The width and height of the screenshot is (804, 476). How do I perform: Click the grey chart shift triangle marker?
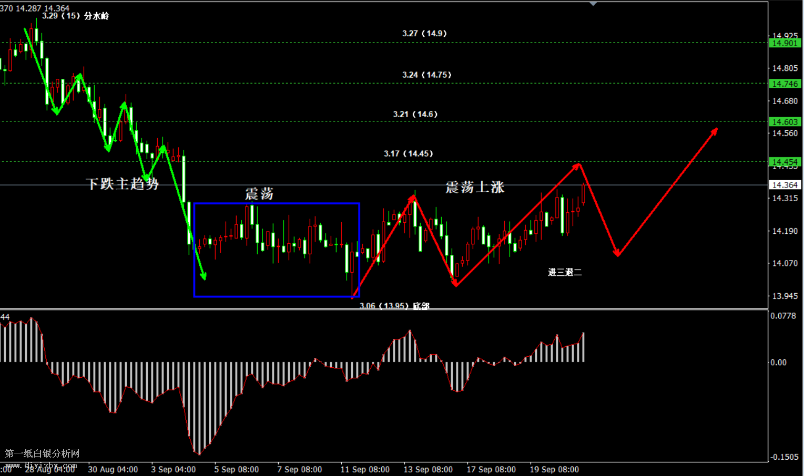coord(593,4)
